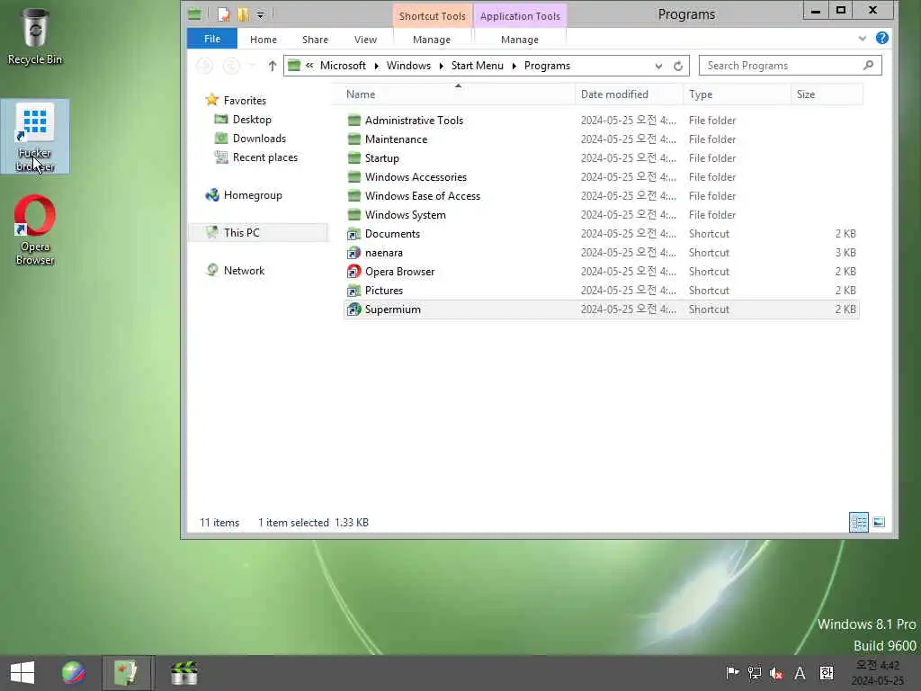
Task: Select Downloads under Favorites
Action: tap(259, 138)
